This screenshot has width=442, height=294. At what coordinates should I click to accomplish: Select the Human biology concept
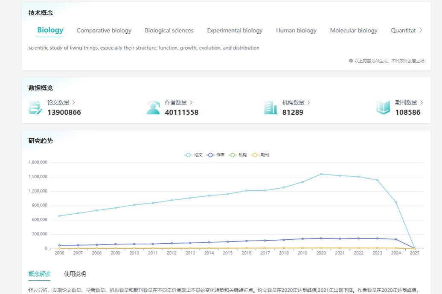coord(296,31)
